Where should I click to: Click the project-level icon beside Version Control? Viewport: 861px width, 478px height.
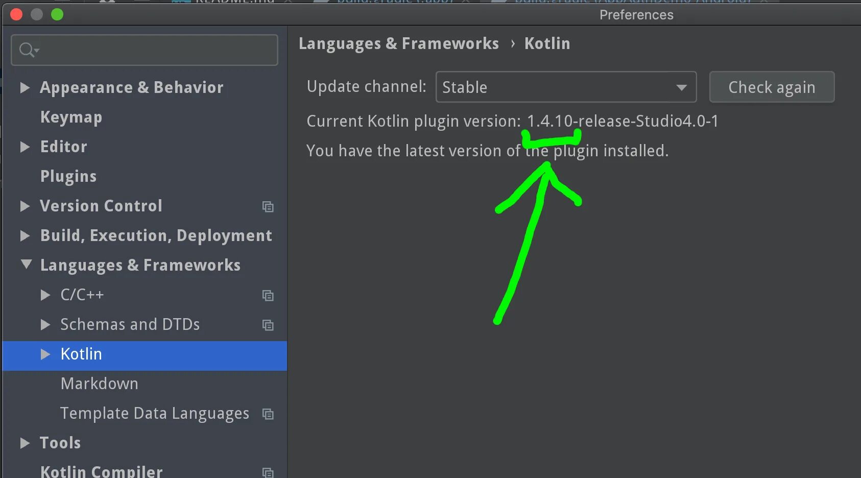pos(268,206)
